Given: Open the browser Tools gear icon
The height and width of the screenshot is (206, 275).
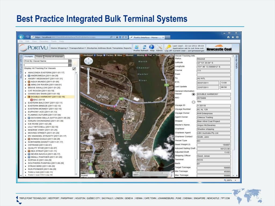Looking at the screenshot, I should 237,37.
